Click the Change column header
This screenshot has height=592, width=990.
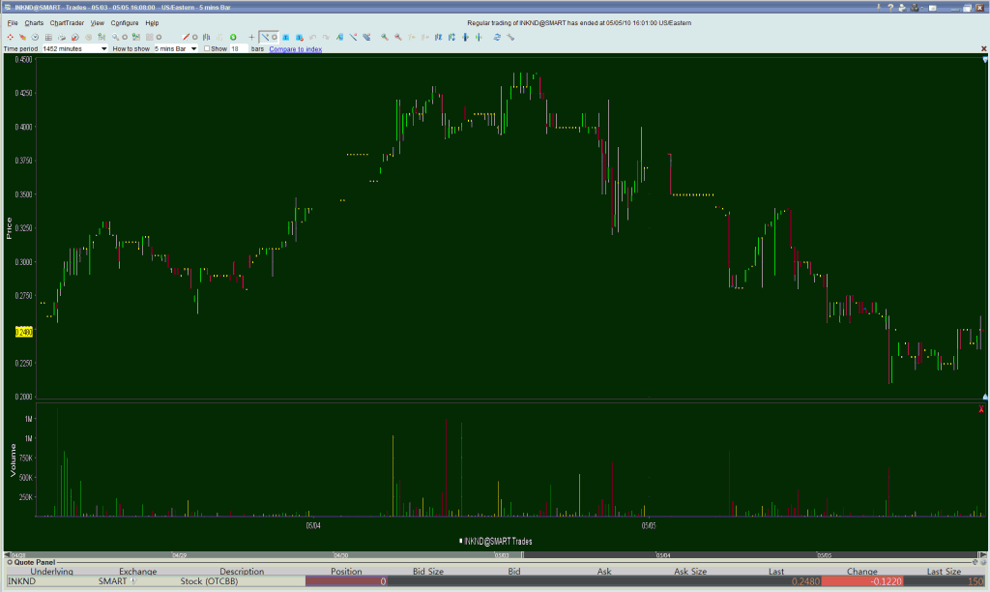(x=861, y=572)
